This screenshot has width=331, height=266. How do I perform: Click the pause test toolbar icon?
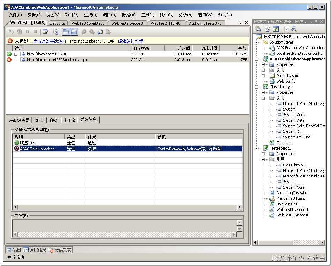tap(28, 32)
